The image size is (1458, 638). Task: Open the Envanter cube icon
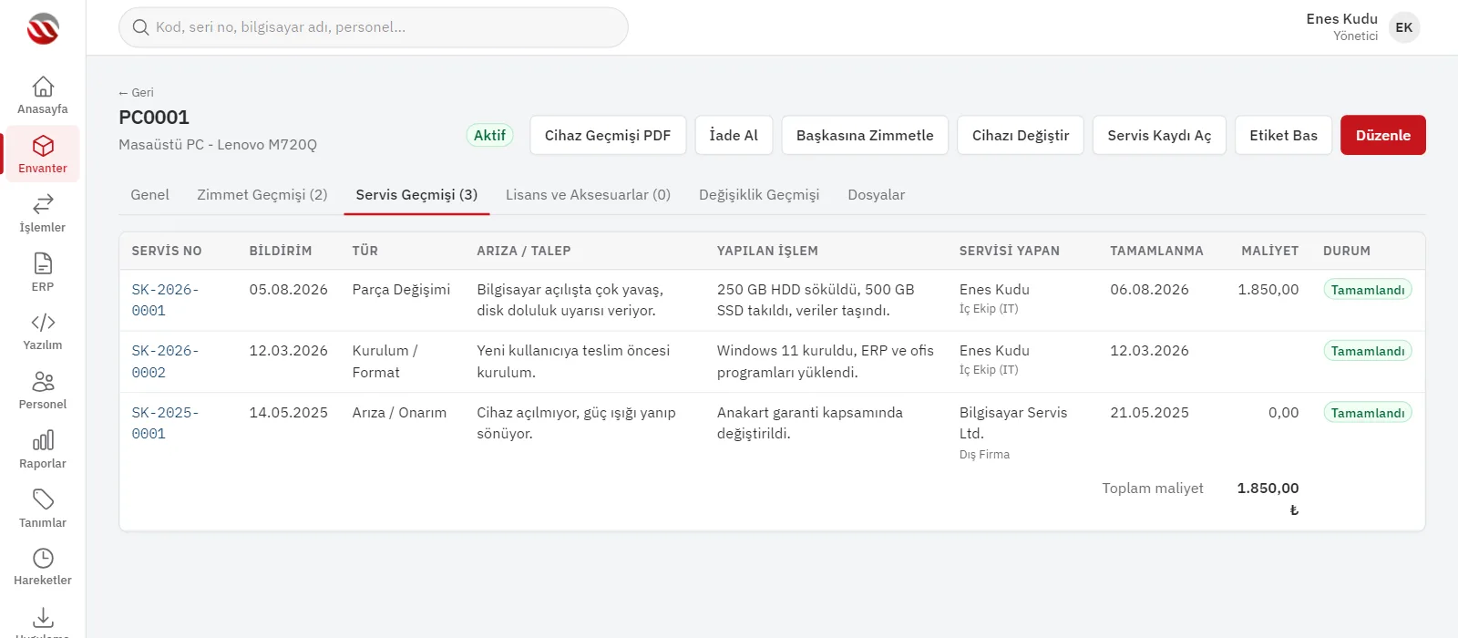point(43,146)
